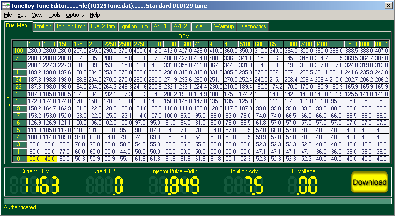Select the TP 100 row header
395x216 pixels.
(x=19, y=51)
